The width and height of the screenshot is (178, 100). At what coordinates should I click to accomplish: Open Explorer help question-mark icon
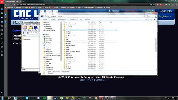point(155,19)
